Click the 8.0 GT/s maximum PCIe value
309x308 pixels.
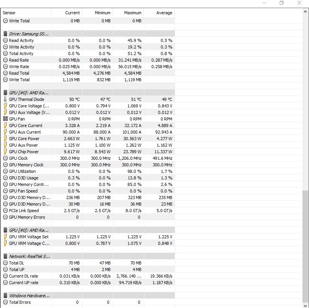tap(133, 211)
